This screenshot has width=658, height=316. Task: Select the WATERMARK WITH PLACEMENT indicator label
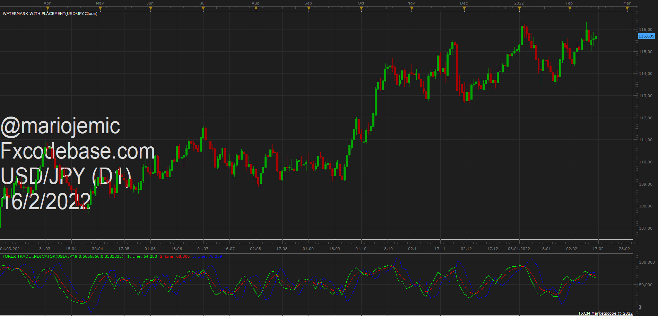coord(50,14)
